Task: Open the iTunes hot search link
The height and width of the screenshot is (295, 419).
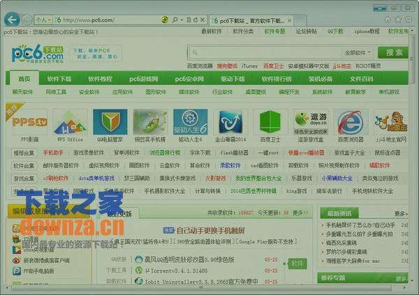Action: point(249,66)
